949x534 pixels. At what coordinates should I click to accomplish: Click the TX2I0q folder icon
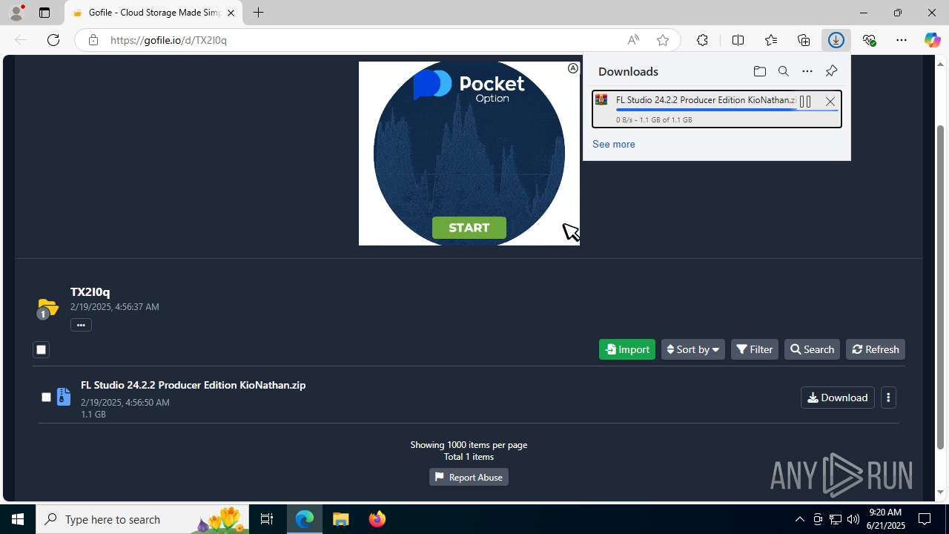[47, 307]
